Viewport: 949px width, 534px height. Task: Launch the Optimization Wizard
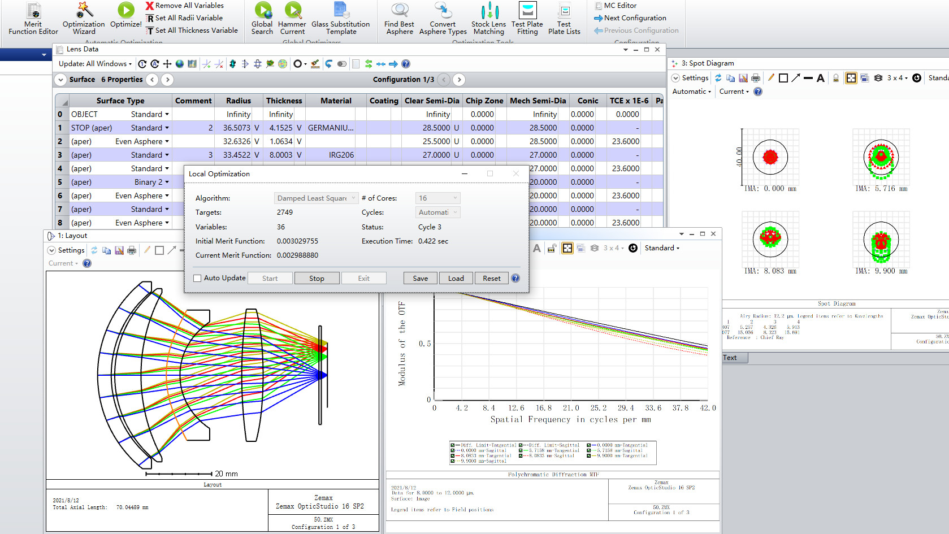tap(84, 19)
